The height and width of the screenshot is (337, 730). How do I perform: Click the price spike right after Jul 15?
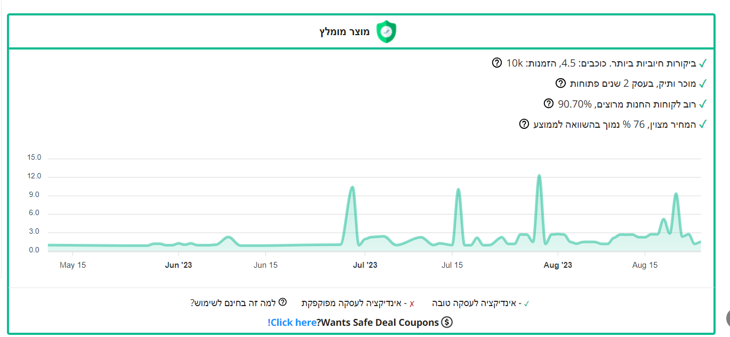(x=458, y=190)
